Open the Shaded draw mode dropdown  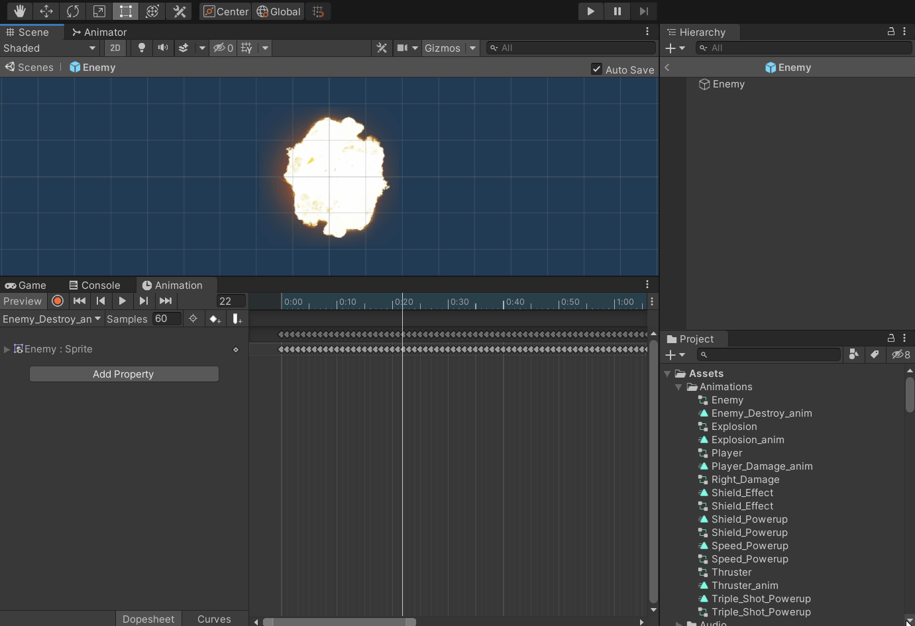coord(50,48)
